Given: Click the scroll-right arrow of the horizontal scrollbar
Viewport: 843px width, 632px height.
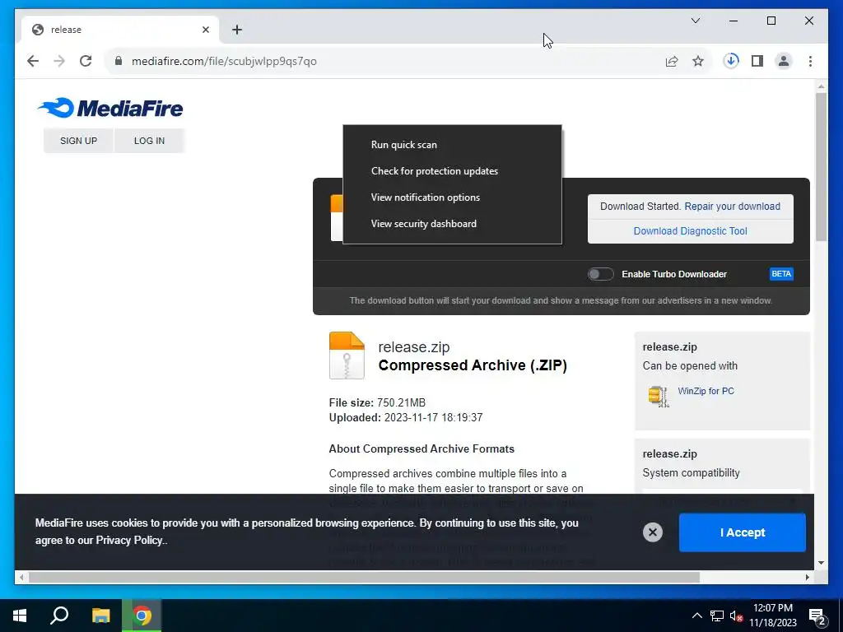Looking at the screenshot, I should pyautogui.click(x=807, y=577).
